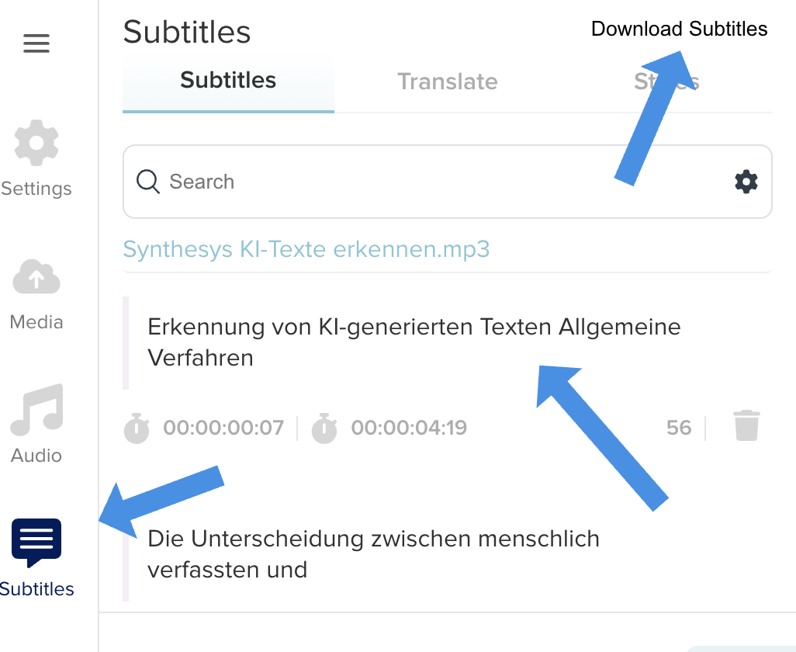Click the character count 56 indicator
Image resolution: width=796 pixels, height=652 pixels.
[678, 428]
